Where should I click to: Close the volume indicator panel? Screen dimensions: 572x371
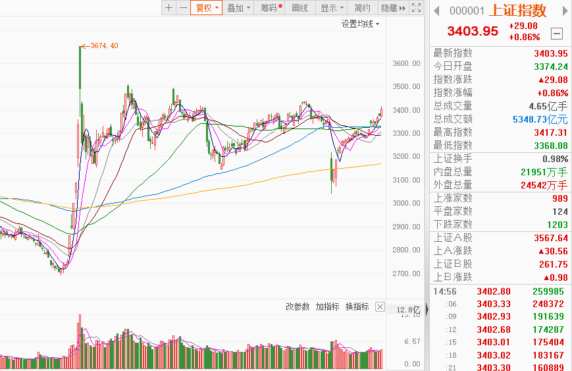pyautogui.click(x=380, y=307)
